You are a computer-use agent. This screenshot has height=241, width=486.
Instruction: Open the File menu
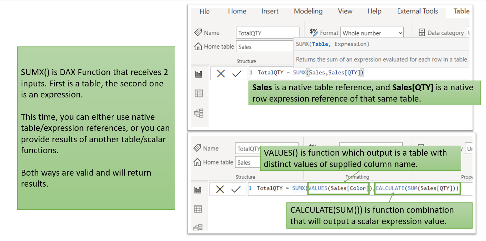(x=204, y=11)
